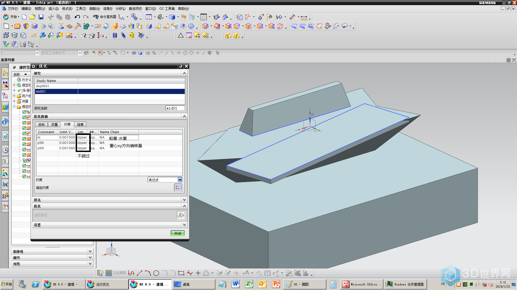Expand the 算法 section

pyautogui.click(x=184, y=200)
